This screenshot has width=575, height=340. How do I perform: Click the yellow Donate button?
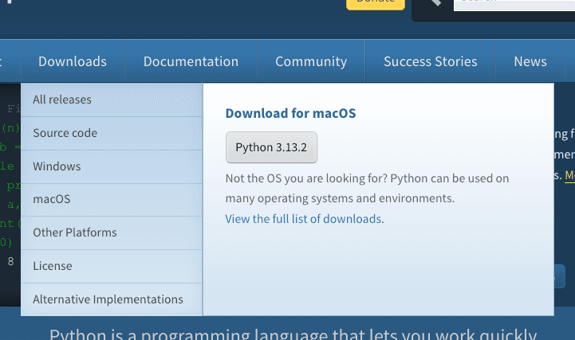pyautogui.click(x=376, y=4)
